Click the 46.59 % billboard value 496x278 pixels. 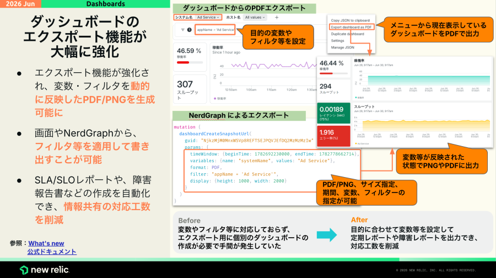pyautogui.click(x=189, y=51)
